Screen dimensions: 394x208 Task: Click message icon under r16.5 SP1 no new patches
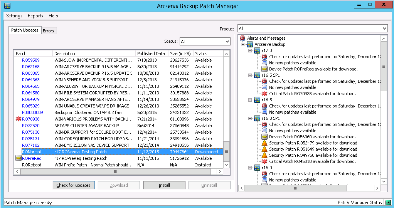tap(264, 87)
